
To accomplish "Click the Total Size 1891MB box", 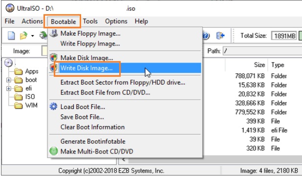I will 284,36.
